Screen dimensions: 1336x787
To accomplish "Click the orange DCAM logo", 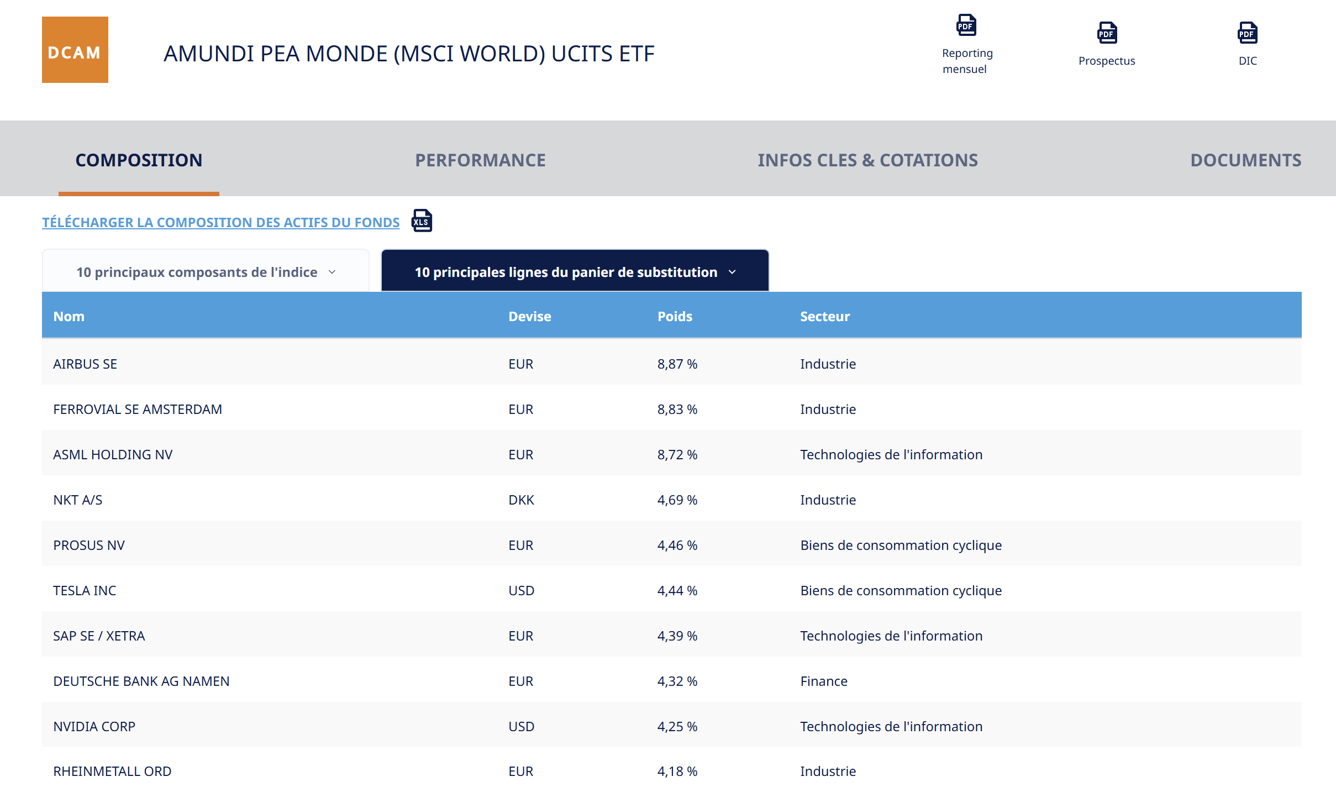I will [75, 50].
